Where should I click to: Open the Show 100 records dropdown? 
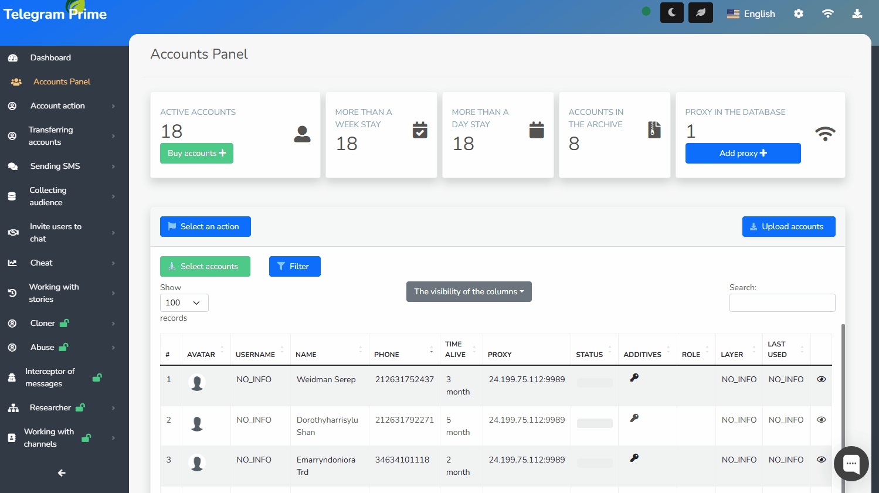coord(184,302)
